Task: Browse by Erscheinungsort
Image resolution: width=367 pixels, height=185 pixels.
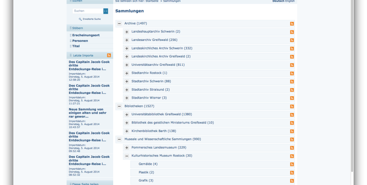Action: pos(86,35)
